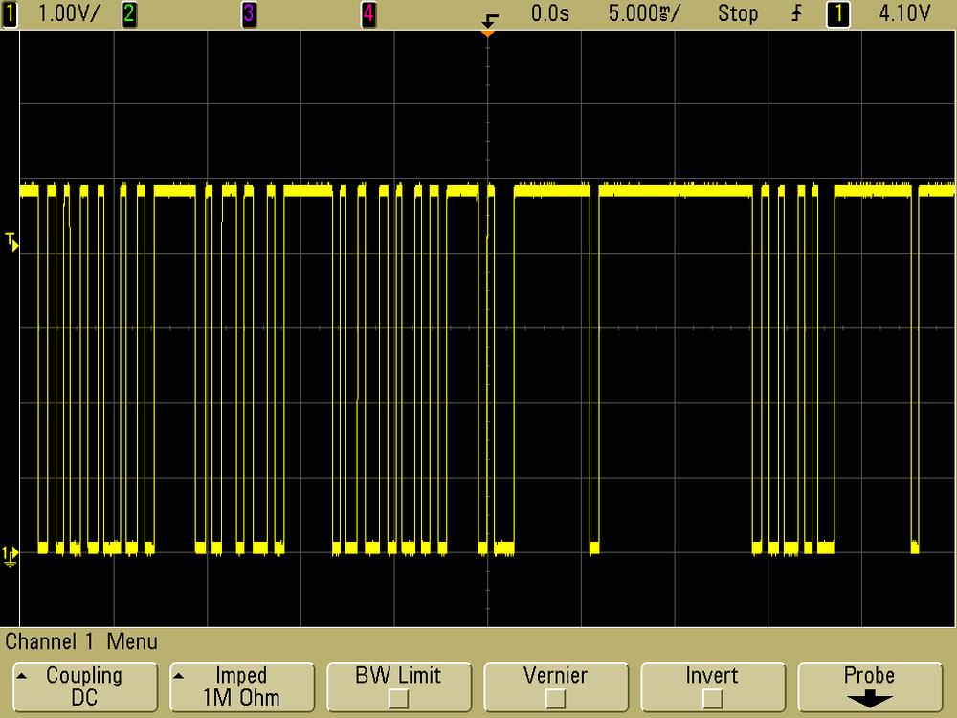Select the 1.00V/ vertical scale readout
The width and height of the screenshot is (957, 718).
pos(67,13)
